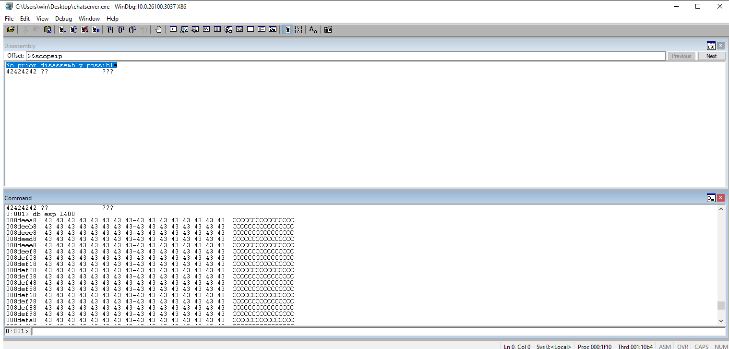
Task: Click the Open Source File toolbar icon
Action: [11, 30]
